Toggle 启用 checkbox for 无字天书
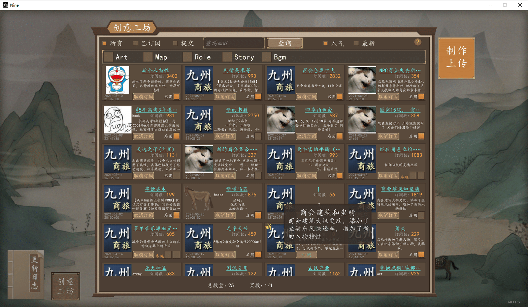Viewport: 528px width, 307px height. pos(258,255)
